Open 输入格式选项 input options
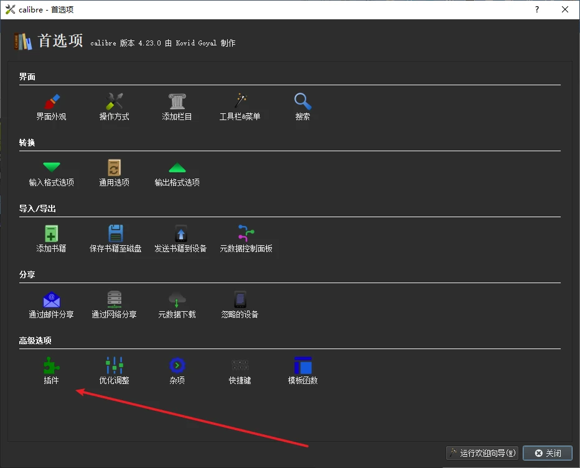The image size is (580, 468). (x=52, y=173)
